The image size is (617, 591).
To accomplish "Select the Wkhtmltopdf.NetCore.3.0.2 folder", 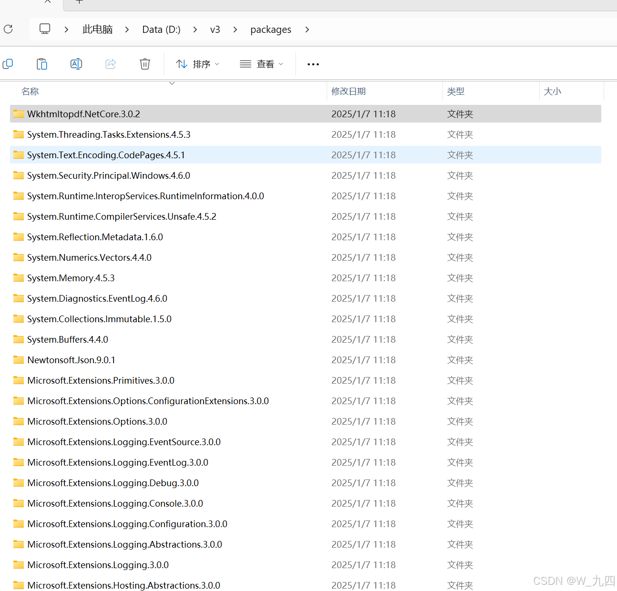I will pyautogui.click(x=305, y=114).
